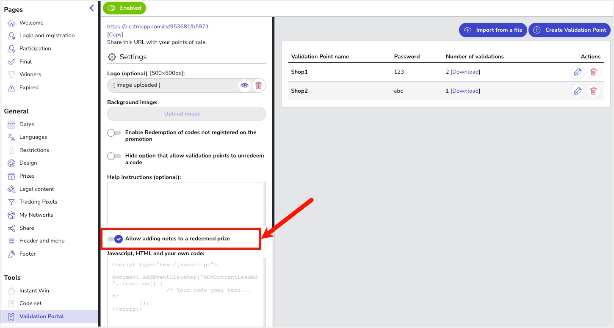Download Shop1 validations

(x=465, y=72)
